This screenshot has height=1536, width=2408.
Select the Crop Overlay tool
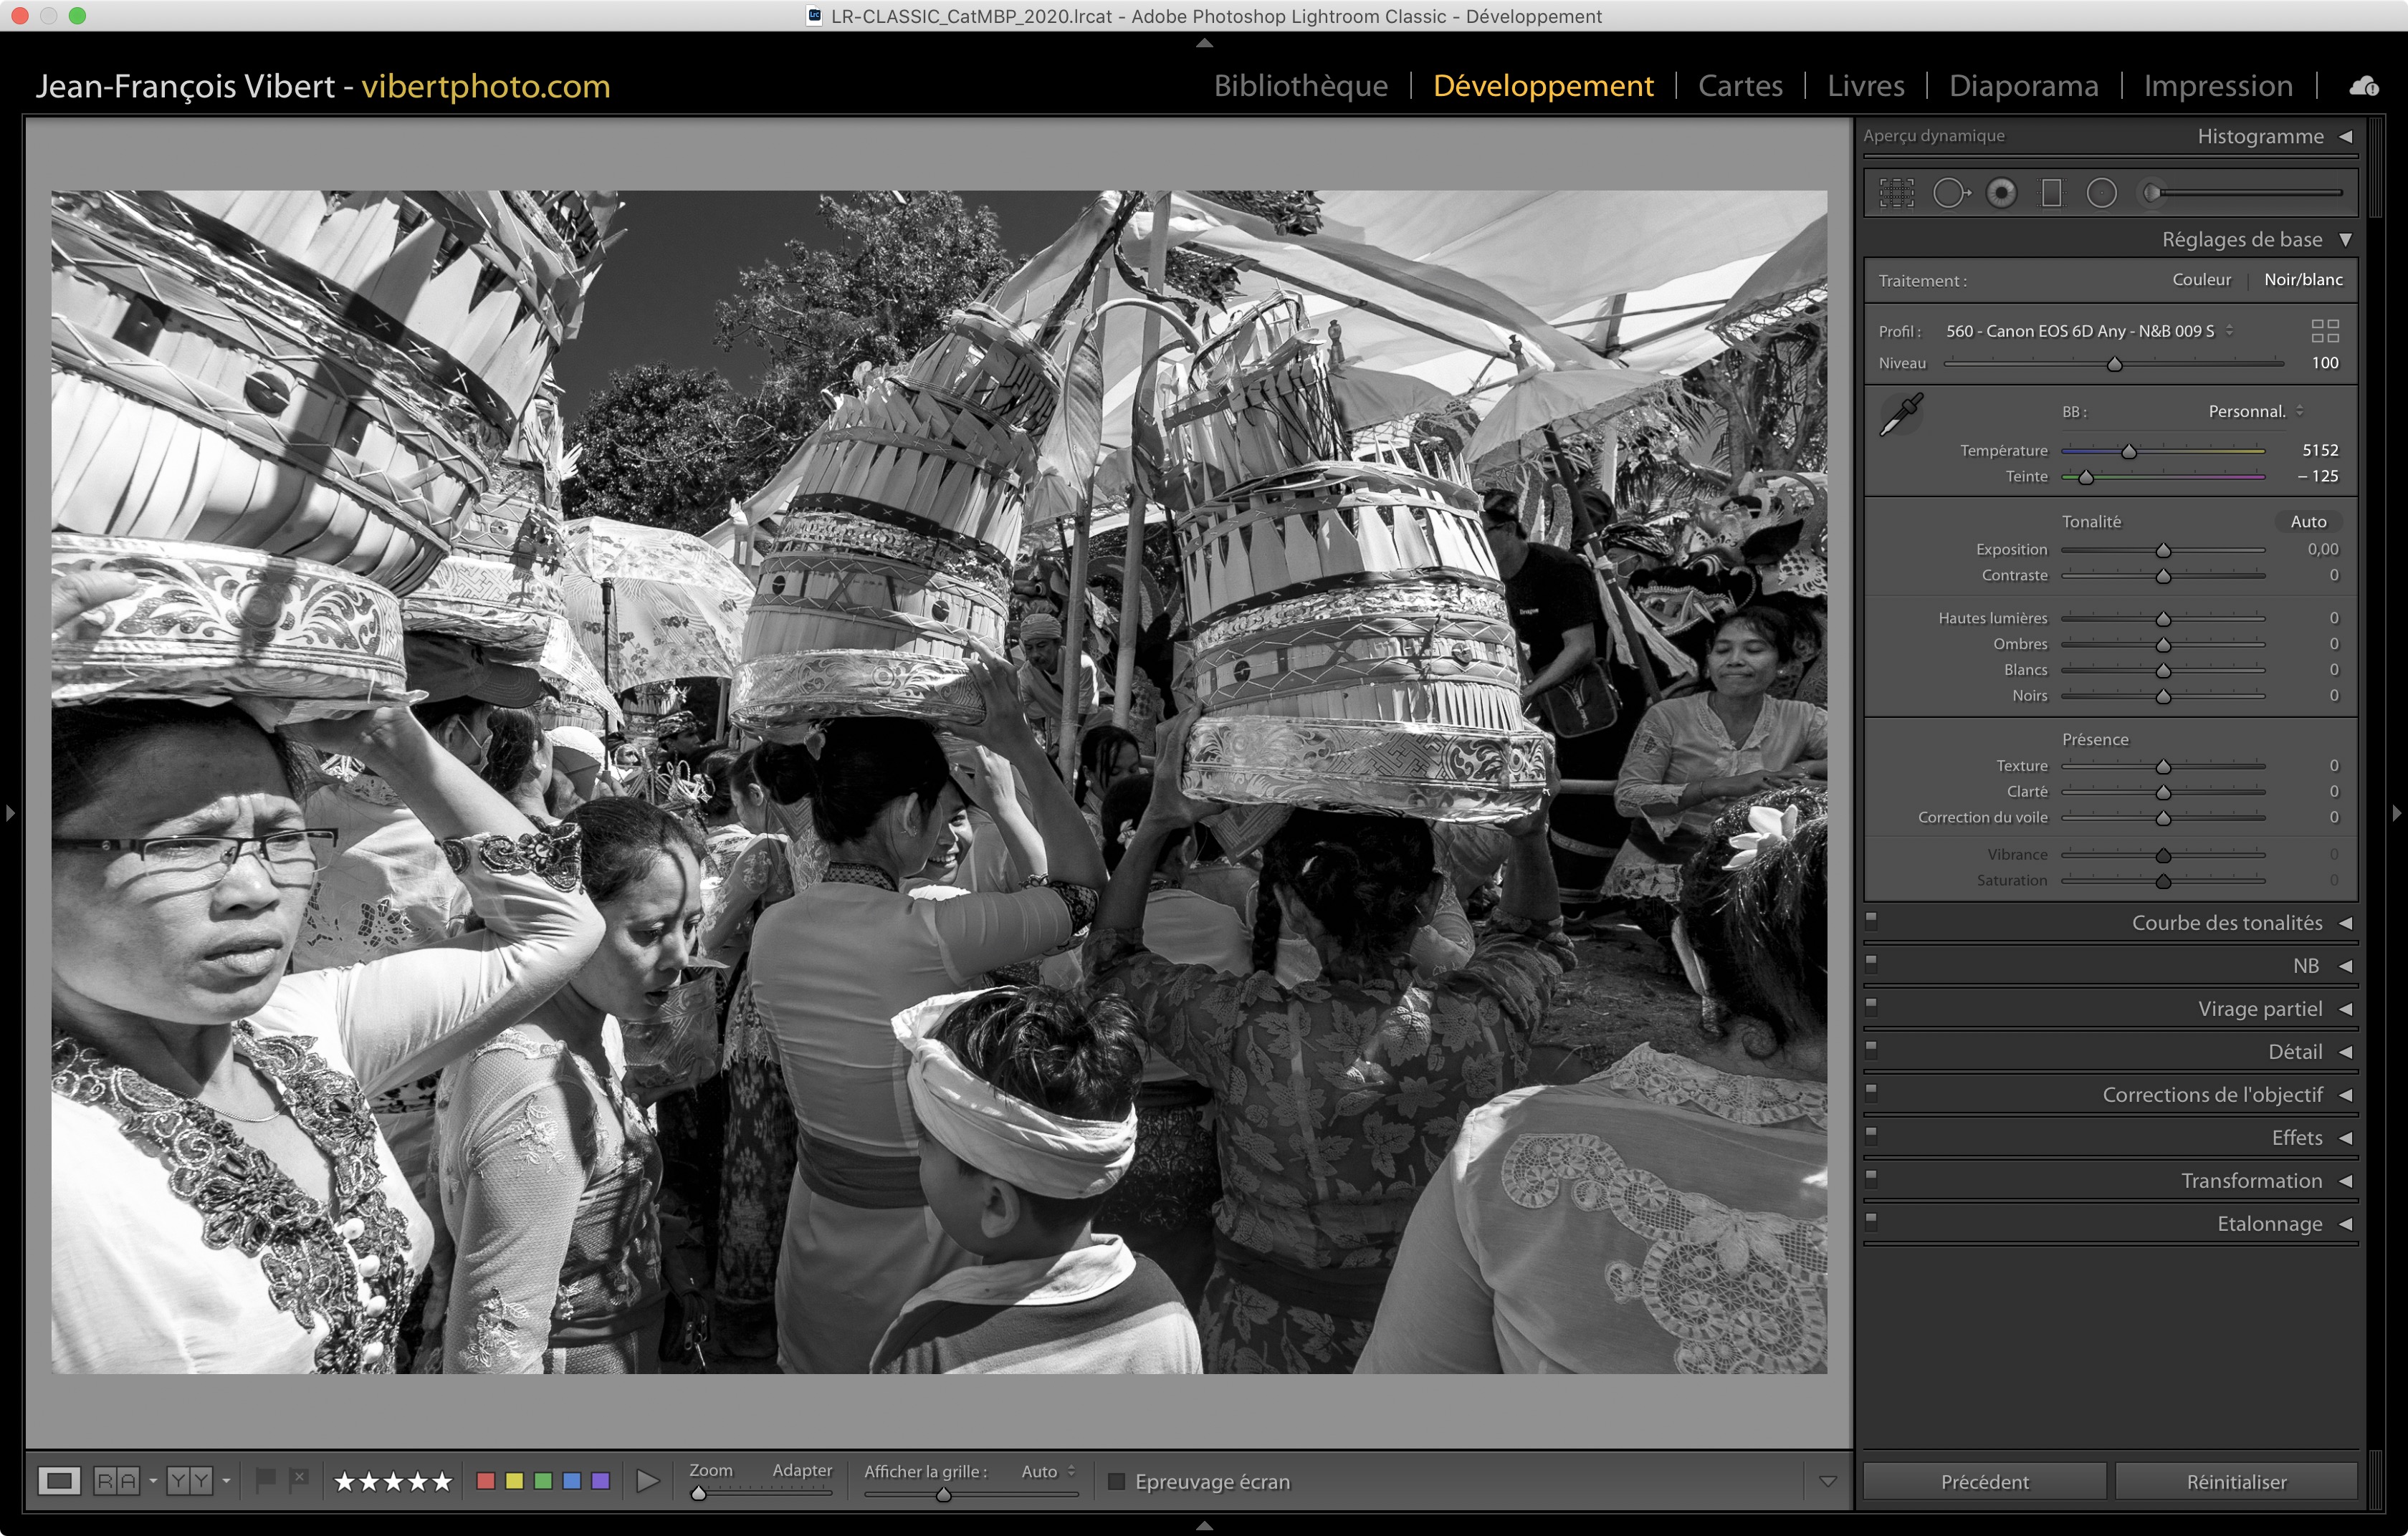(x=1896, y=193)
